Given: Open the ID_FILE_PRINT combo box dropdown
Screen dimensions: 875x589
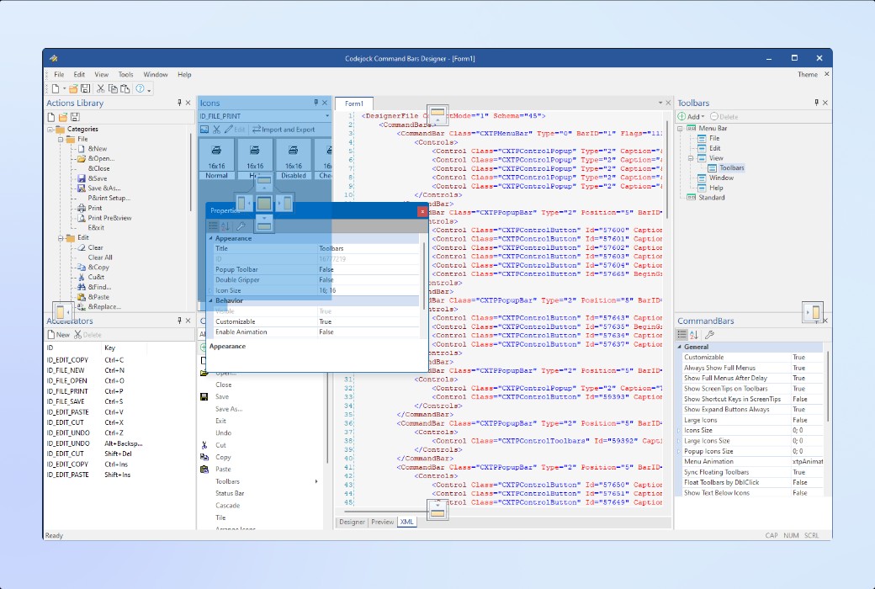Looking at the screenshot, I should click(x=327, y=116).
